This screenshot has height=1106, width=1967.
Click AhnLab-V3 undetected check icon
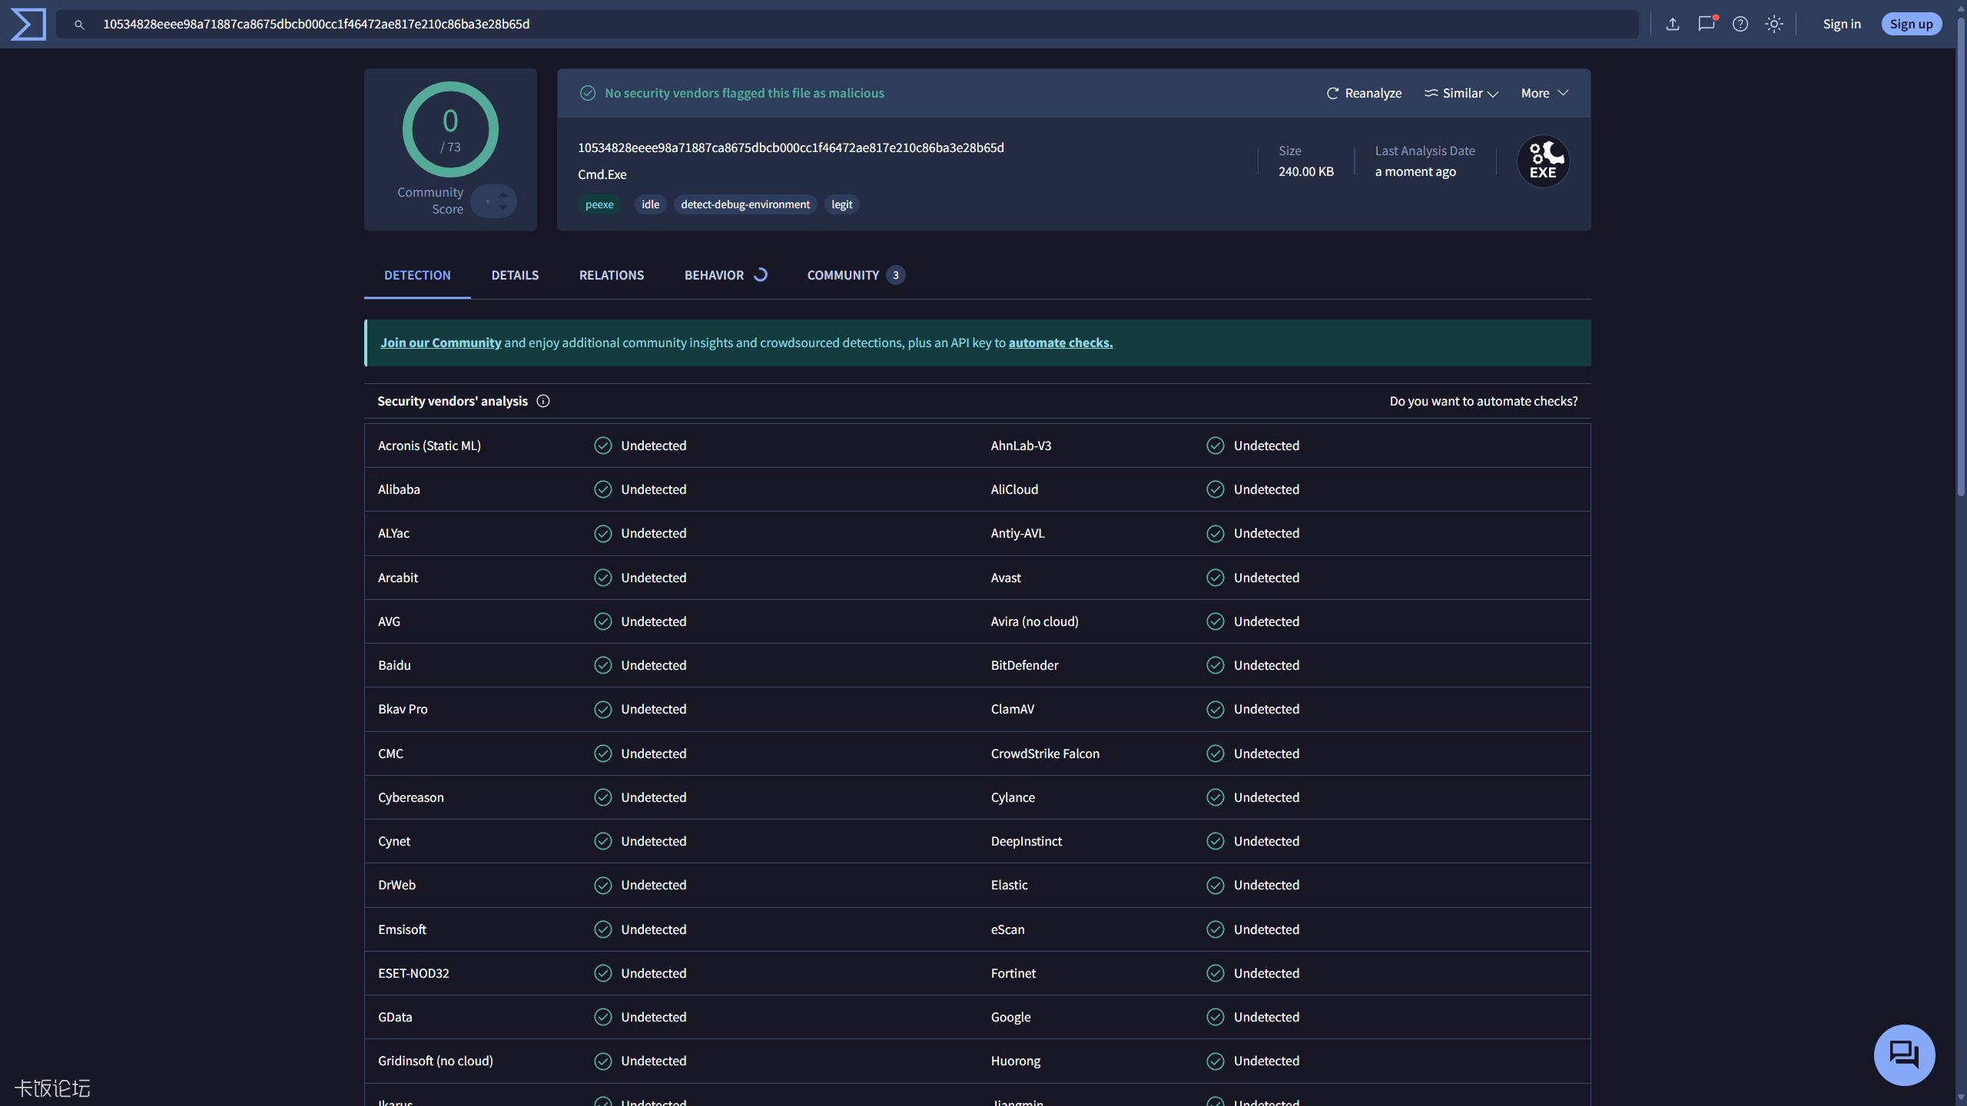coord(1216,445)
